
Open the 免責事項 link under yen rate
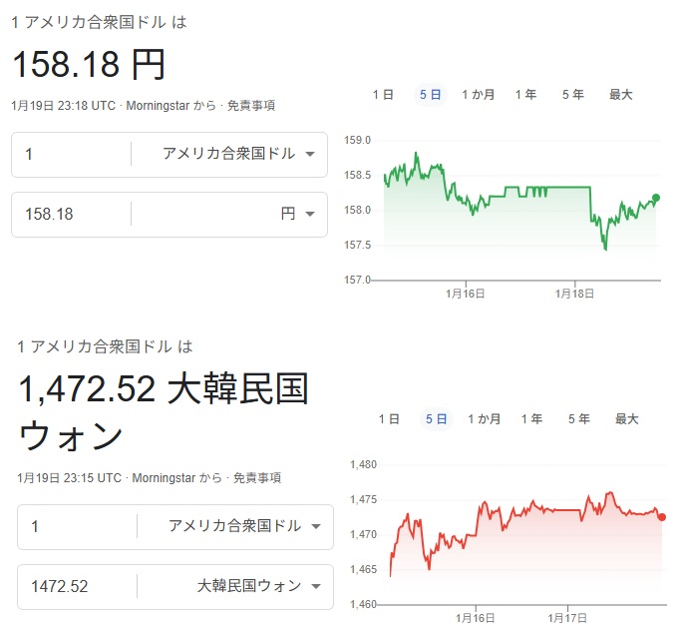[250, 105]
